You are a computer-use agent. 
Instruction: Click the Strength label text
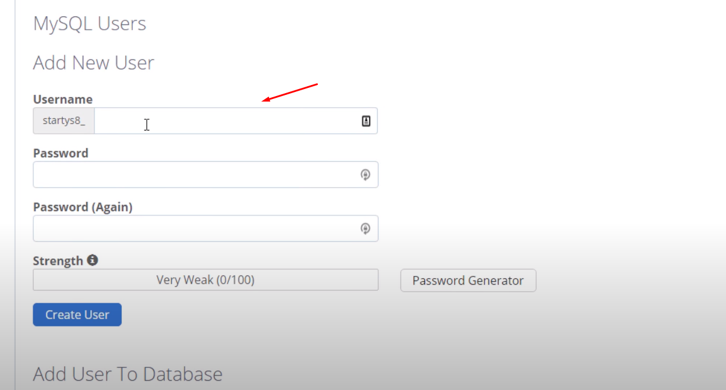pyautogui.click(x=58, y=261)
